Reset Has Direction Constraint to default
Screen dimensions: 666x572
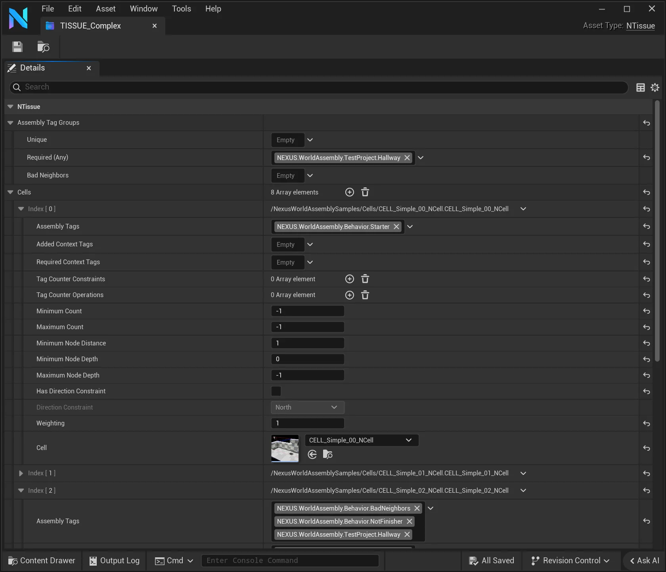[647, 391]
